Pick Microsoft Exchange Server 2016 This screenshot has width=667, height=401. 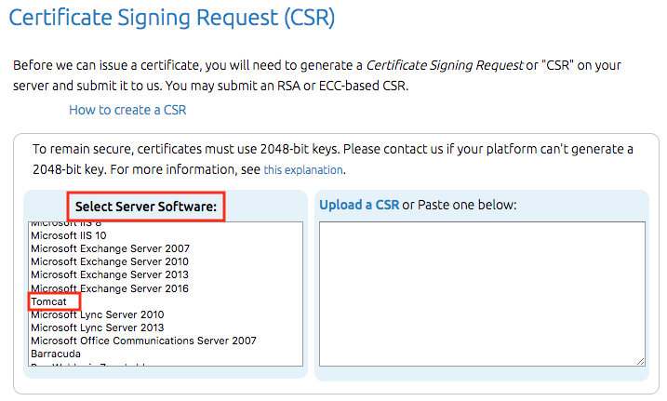[x=110, y=288]
